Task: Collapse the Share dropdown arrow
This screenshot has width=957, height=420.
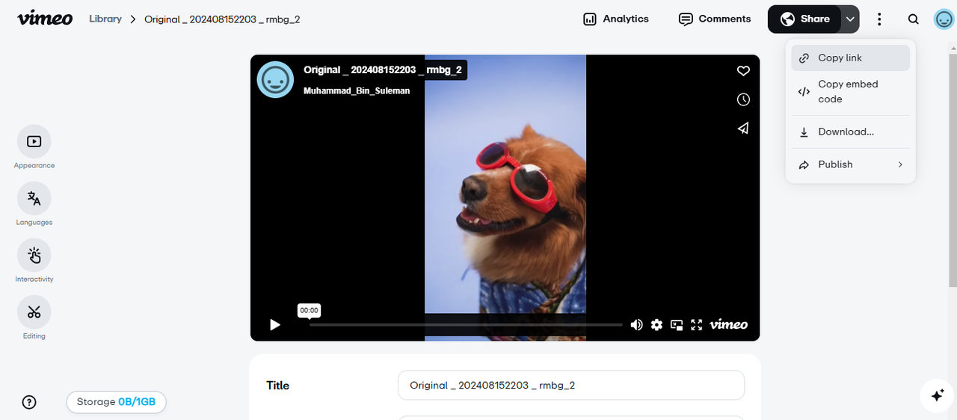Action: coord(850,19)
